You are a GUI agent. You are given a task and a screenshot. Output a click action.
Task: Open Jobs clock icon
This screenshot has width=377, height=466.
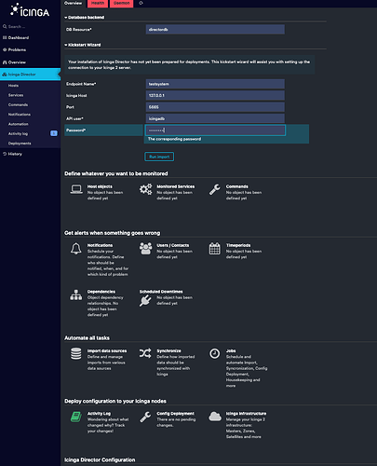coord(215,353)
